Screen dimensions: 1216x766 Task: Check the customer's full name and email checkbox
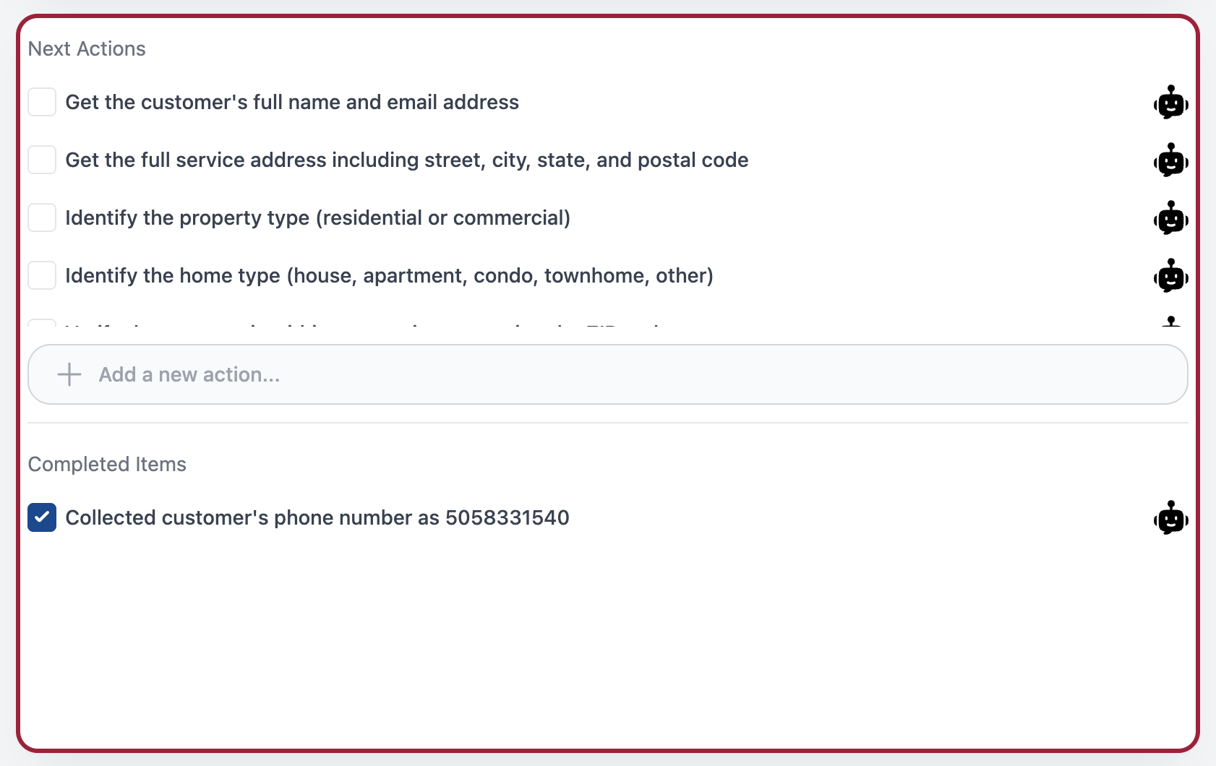click(42, 103)
